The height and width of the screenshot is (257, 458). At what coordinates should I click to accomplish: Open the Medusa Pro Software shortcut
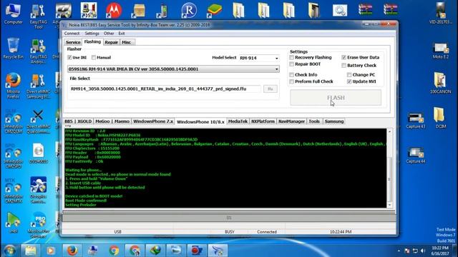pos(38,225)
